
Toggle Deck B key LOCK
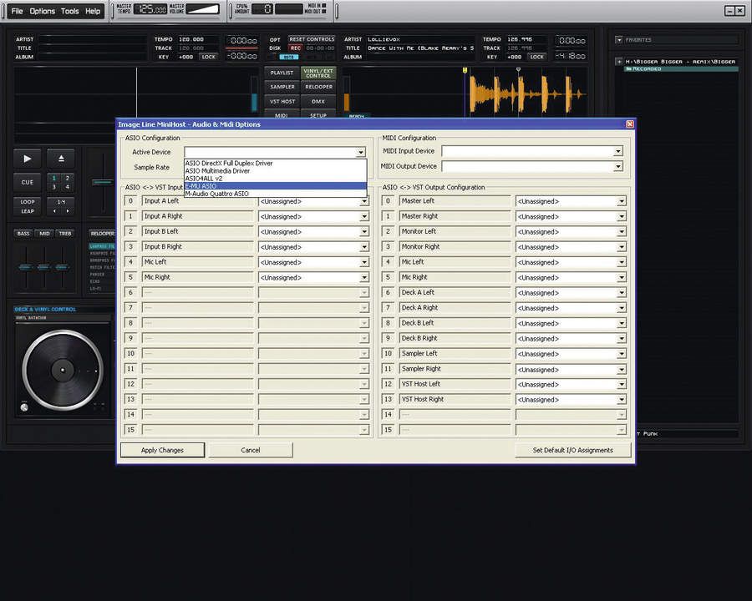pyautogui.click(x=536, y=57)
